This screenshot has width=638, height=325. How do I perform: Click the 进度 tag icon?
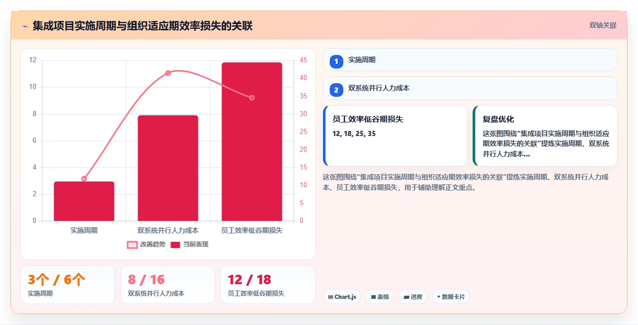click(x=407, y=297)
